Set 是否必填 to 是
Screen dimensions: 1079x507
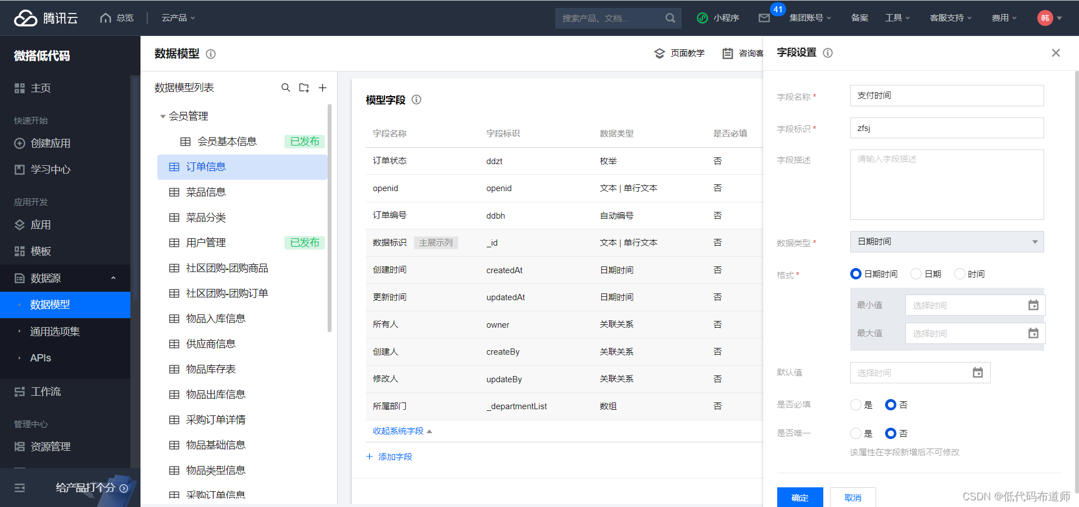click(x=856, y=405)
